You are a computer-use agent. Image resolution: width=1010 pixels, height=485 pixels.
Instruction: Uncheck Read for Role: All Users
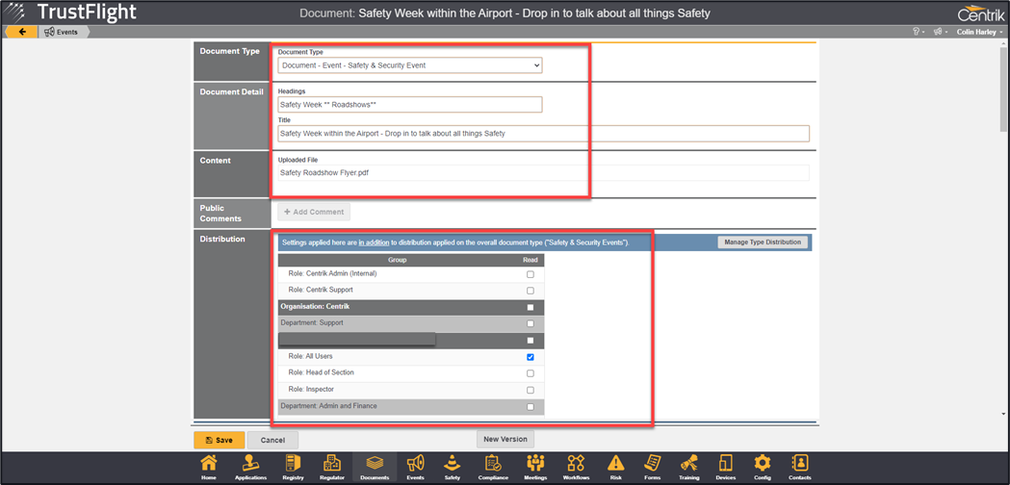530,357
